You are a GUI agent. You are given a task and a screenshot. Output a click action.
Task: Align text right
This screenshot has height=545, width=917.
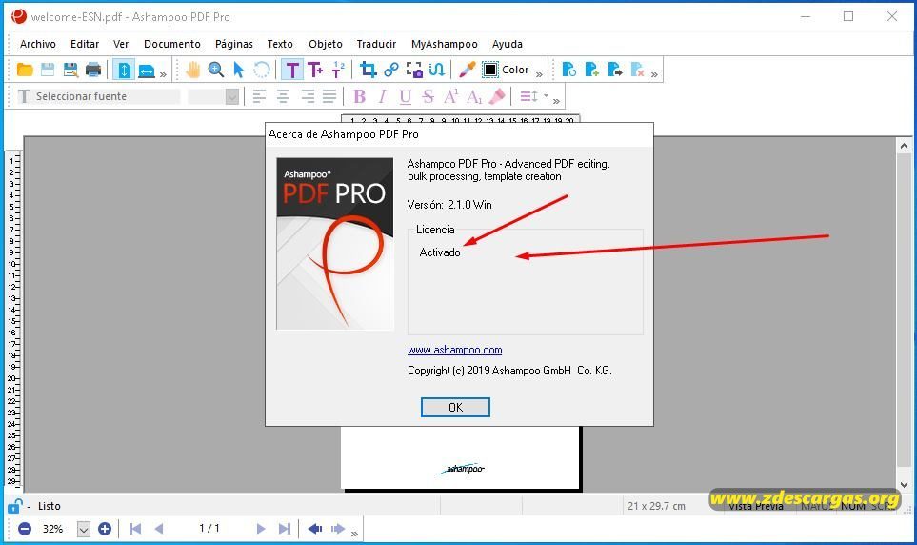pyautogui.click(x=308, y=96)
